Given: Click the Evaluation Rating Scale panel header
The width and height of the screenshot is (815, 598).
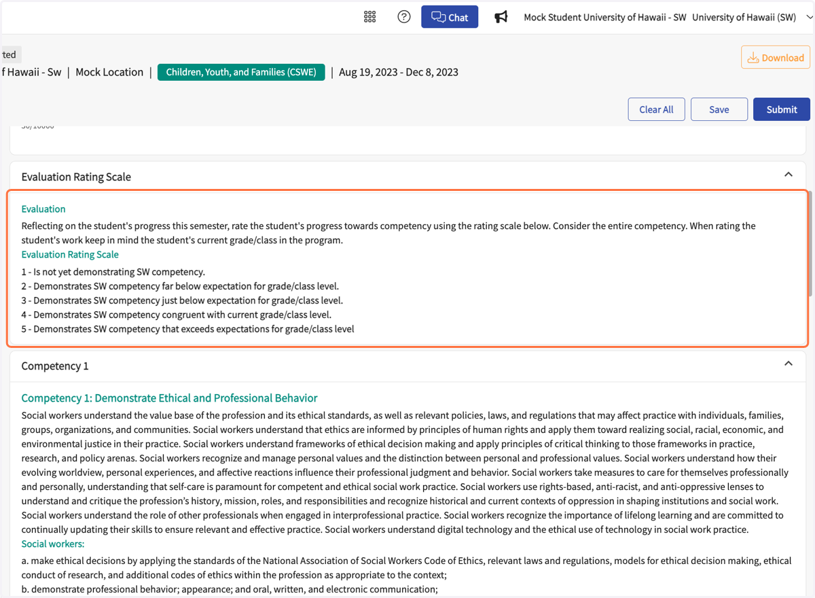Looking at the screenshot, I should (x=407, y=177).
